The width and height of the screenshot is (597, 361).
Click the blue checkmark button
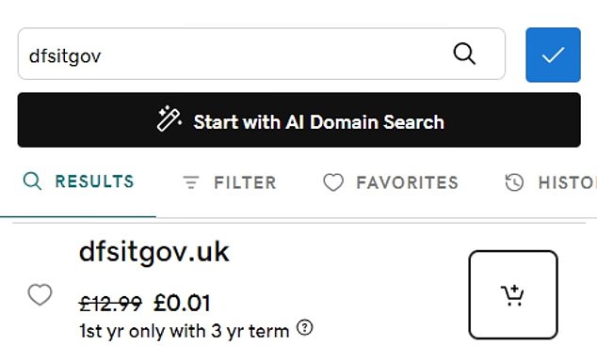[554, 55]
